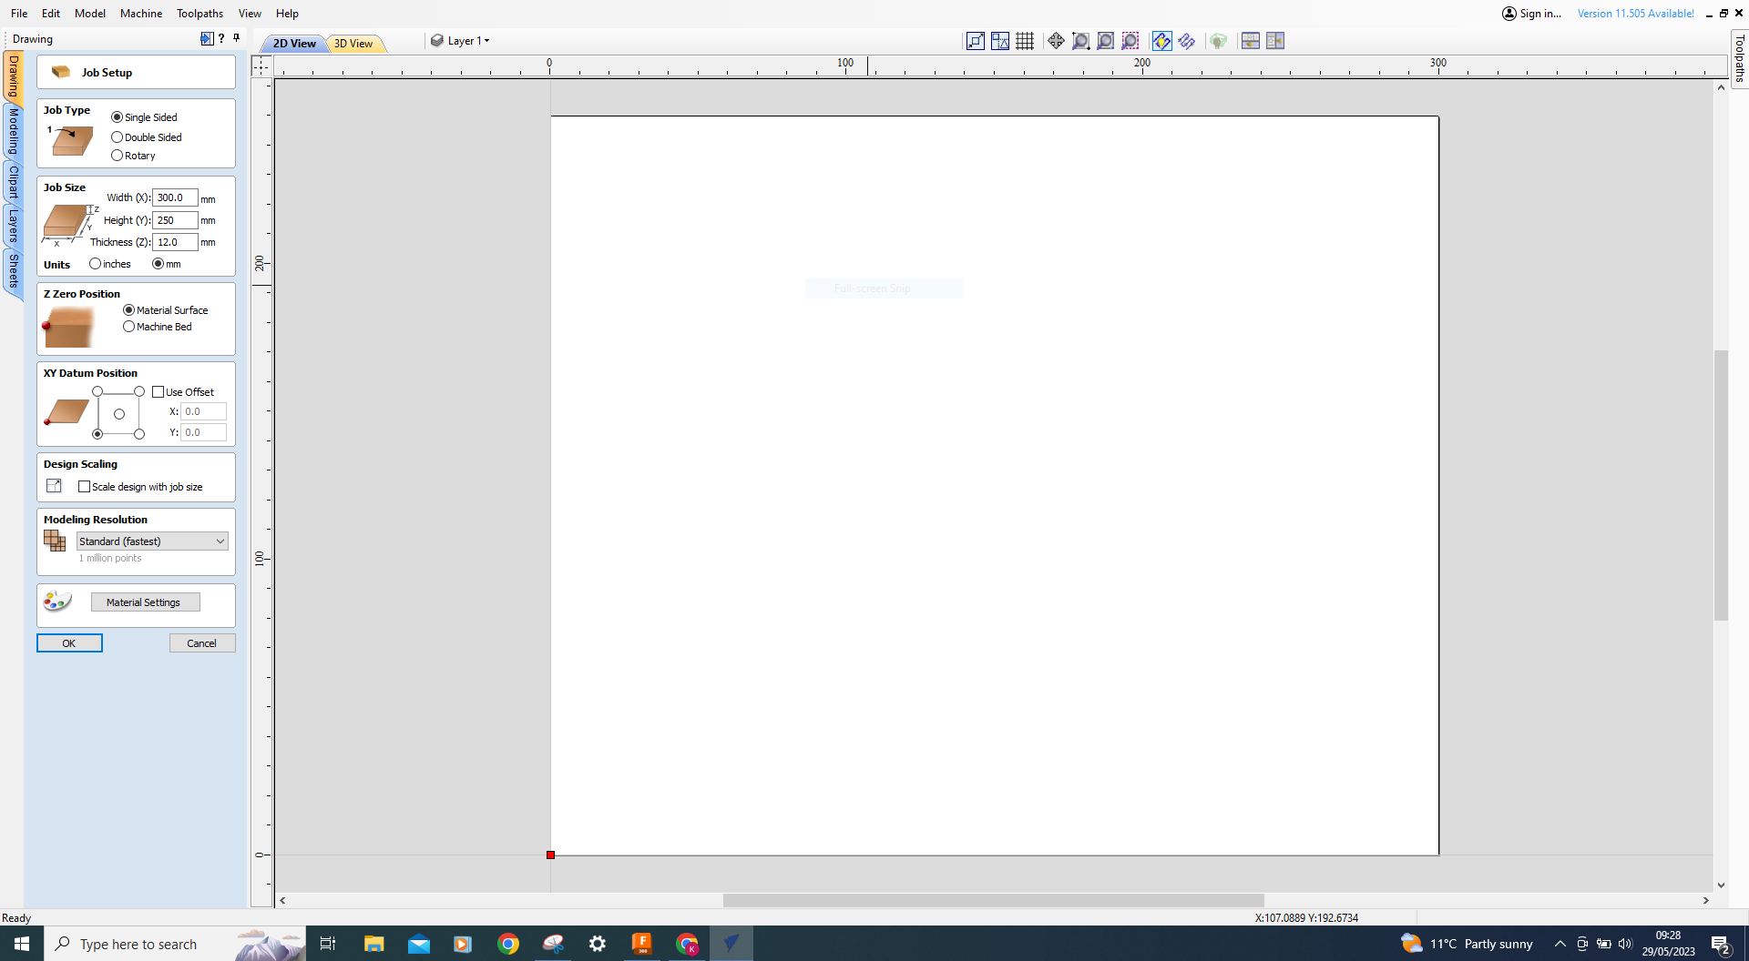Click the ruler origin corner icon
Screen dimensions: 1749x961
coord(261,66)
